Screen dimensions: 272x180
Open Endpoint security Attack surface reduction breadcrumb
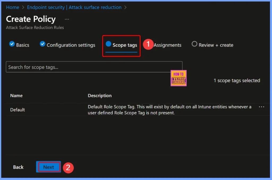pos(74,7)
